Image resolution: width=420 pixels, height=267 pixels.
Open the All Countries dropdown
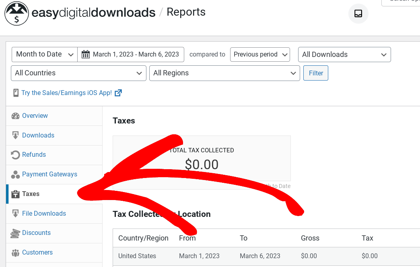pos(78,73)
